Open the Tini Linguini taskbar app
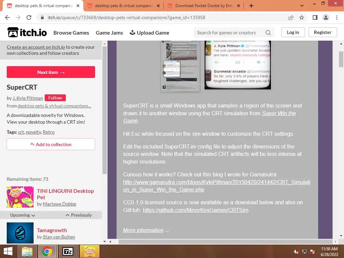This screenshot has height=258, width=344. tap(90, 251)
